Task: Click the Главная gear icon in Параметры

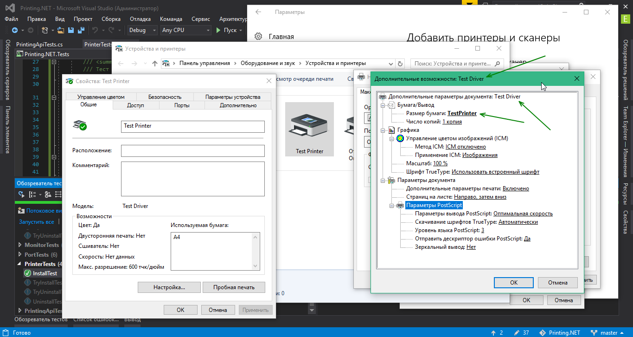Action: tap(258, 37)
